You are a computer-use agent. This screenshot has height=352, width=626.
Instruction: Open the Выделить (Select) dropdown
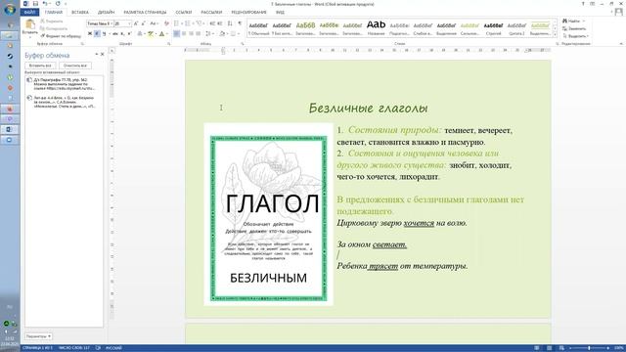pyautogui.click(x=575, y=36)
